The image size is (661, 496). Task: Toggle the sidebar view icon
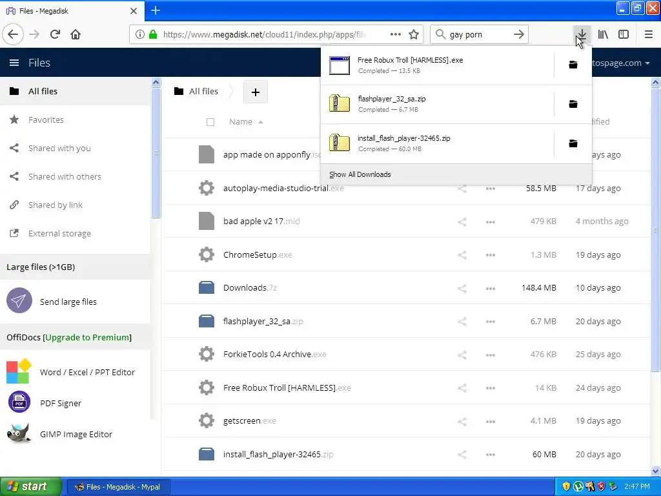click(624, 35)
